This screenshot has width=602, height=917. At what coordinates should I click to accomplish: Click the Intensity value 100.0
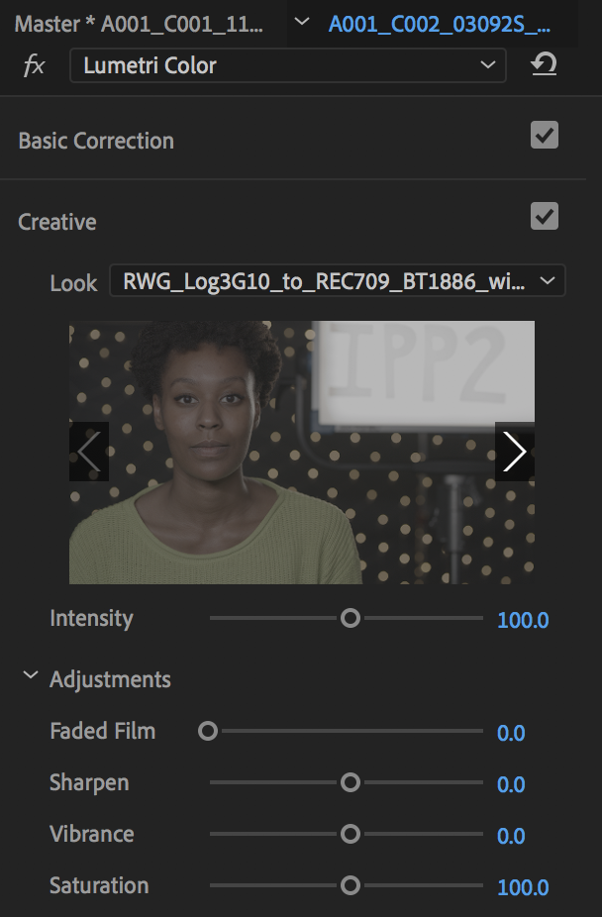click(523, 621)
